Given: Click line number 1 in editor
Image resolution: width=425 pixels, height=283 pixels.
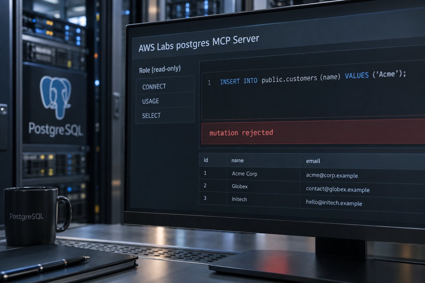Looking at the screenshot, I should (x=209, y=83).
